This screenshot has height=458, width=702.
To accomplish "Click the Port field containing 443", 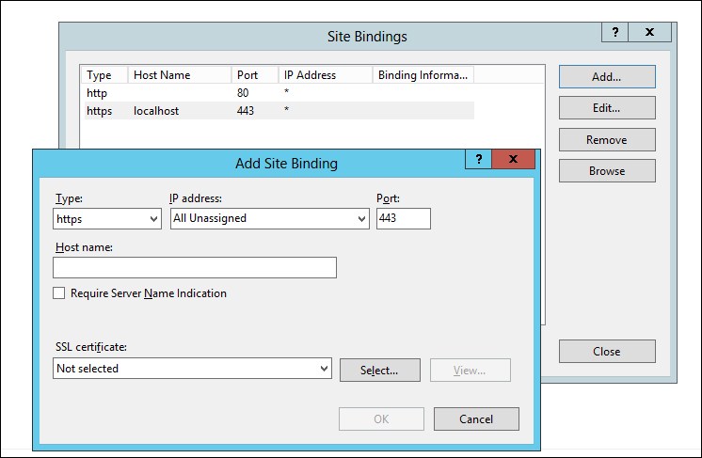I will click(404, 219).
